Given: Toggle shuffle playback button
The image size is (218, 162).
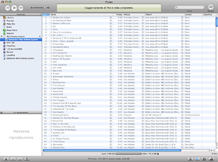Looking at the screenshot, I should [x=13, y=159].
